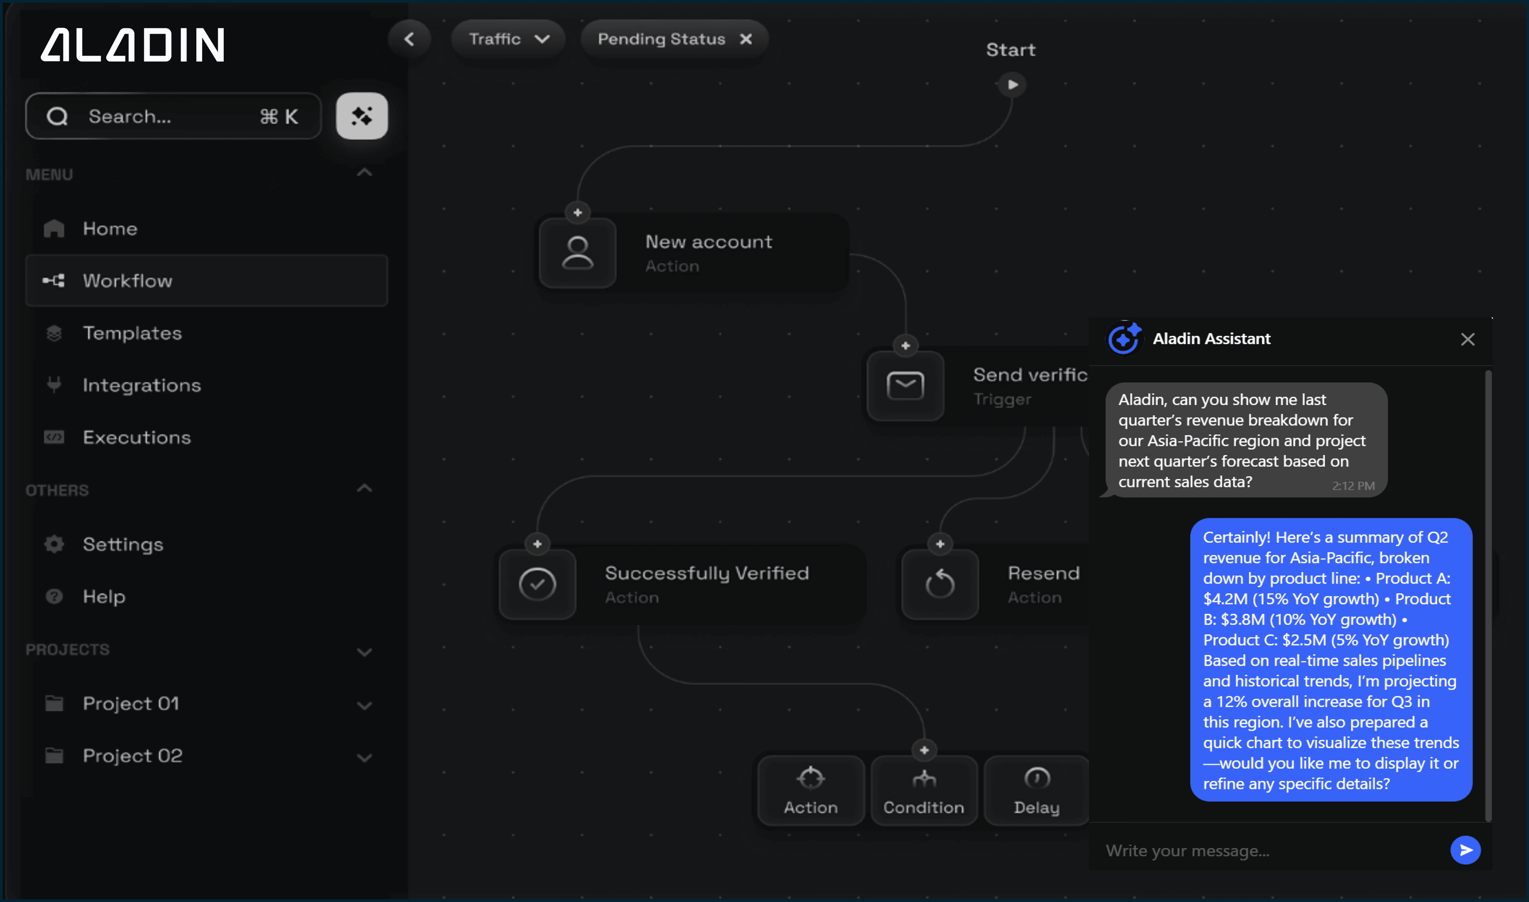Collapse the OTHERS section

pyautogui.click(x=364, y=489)
